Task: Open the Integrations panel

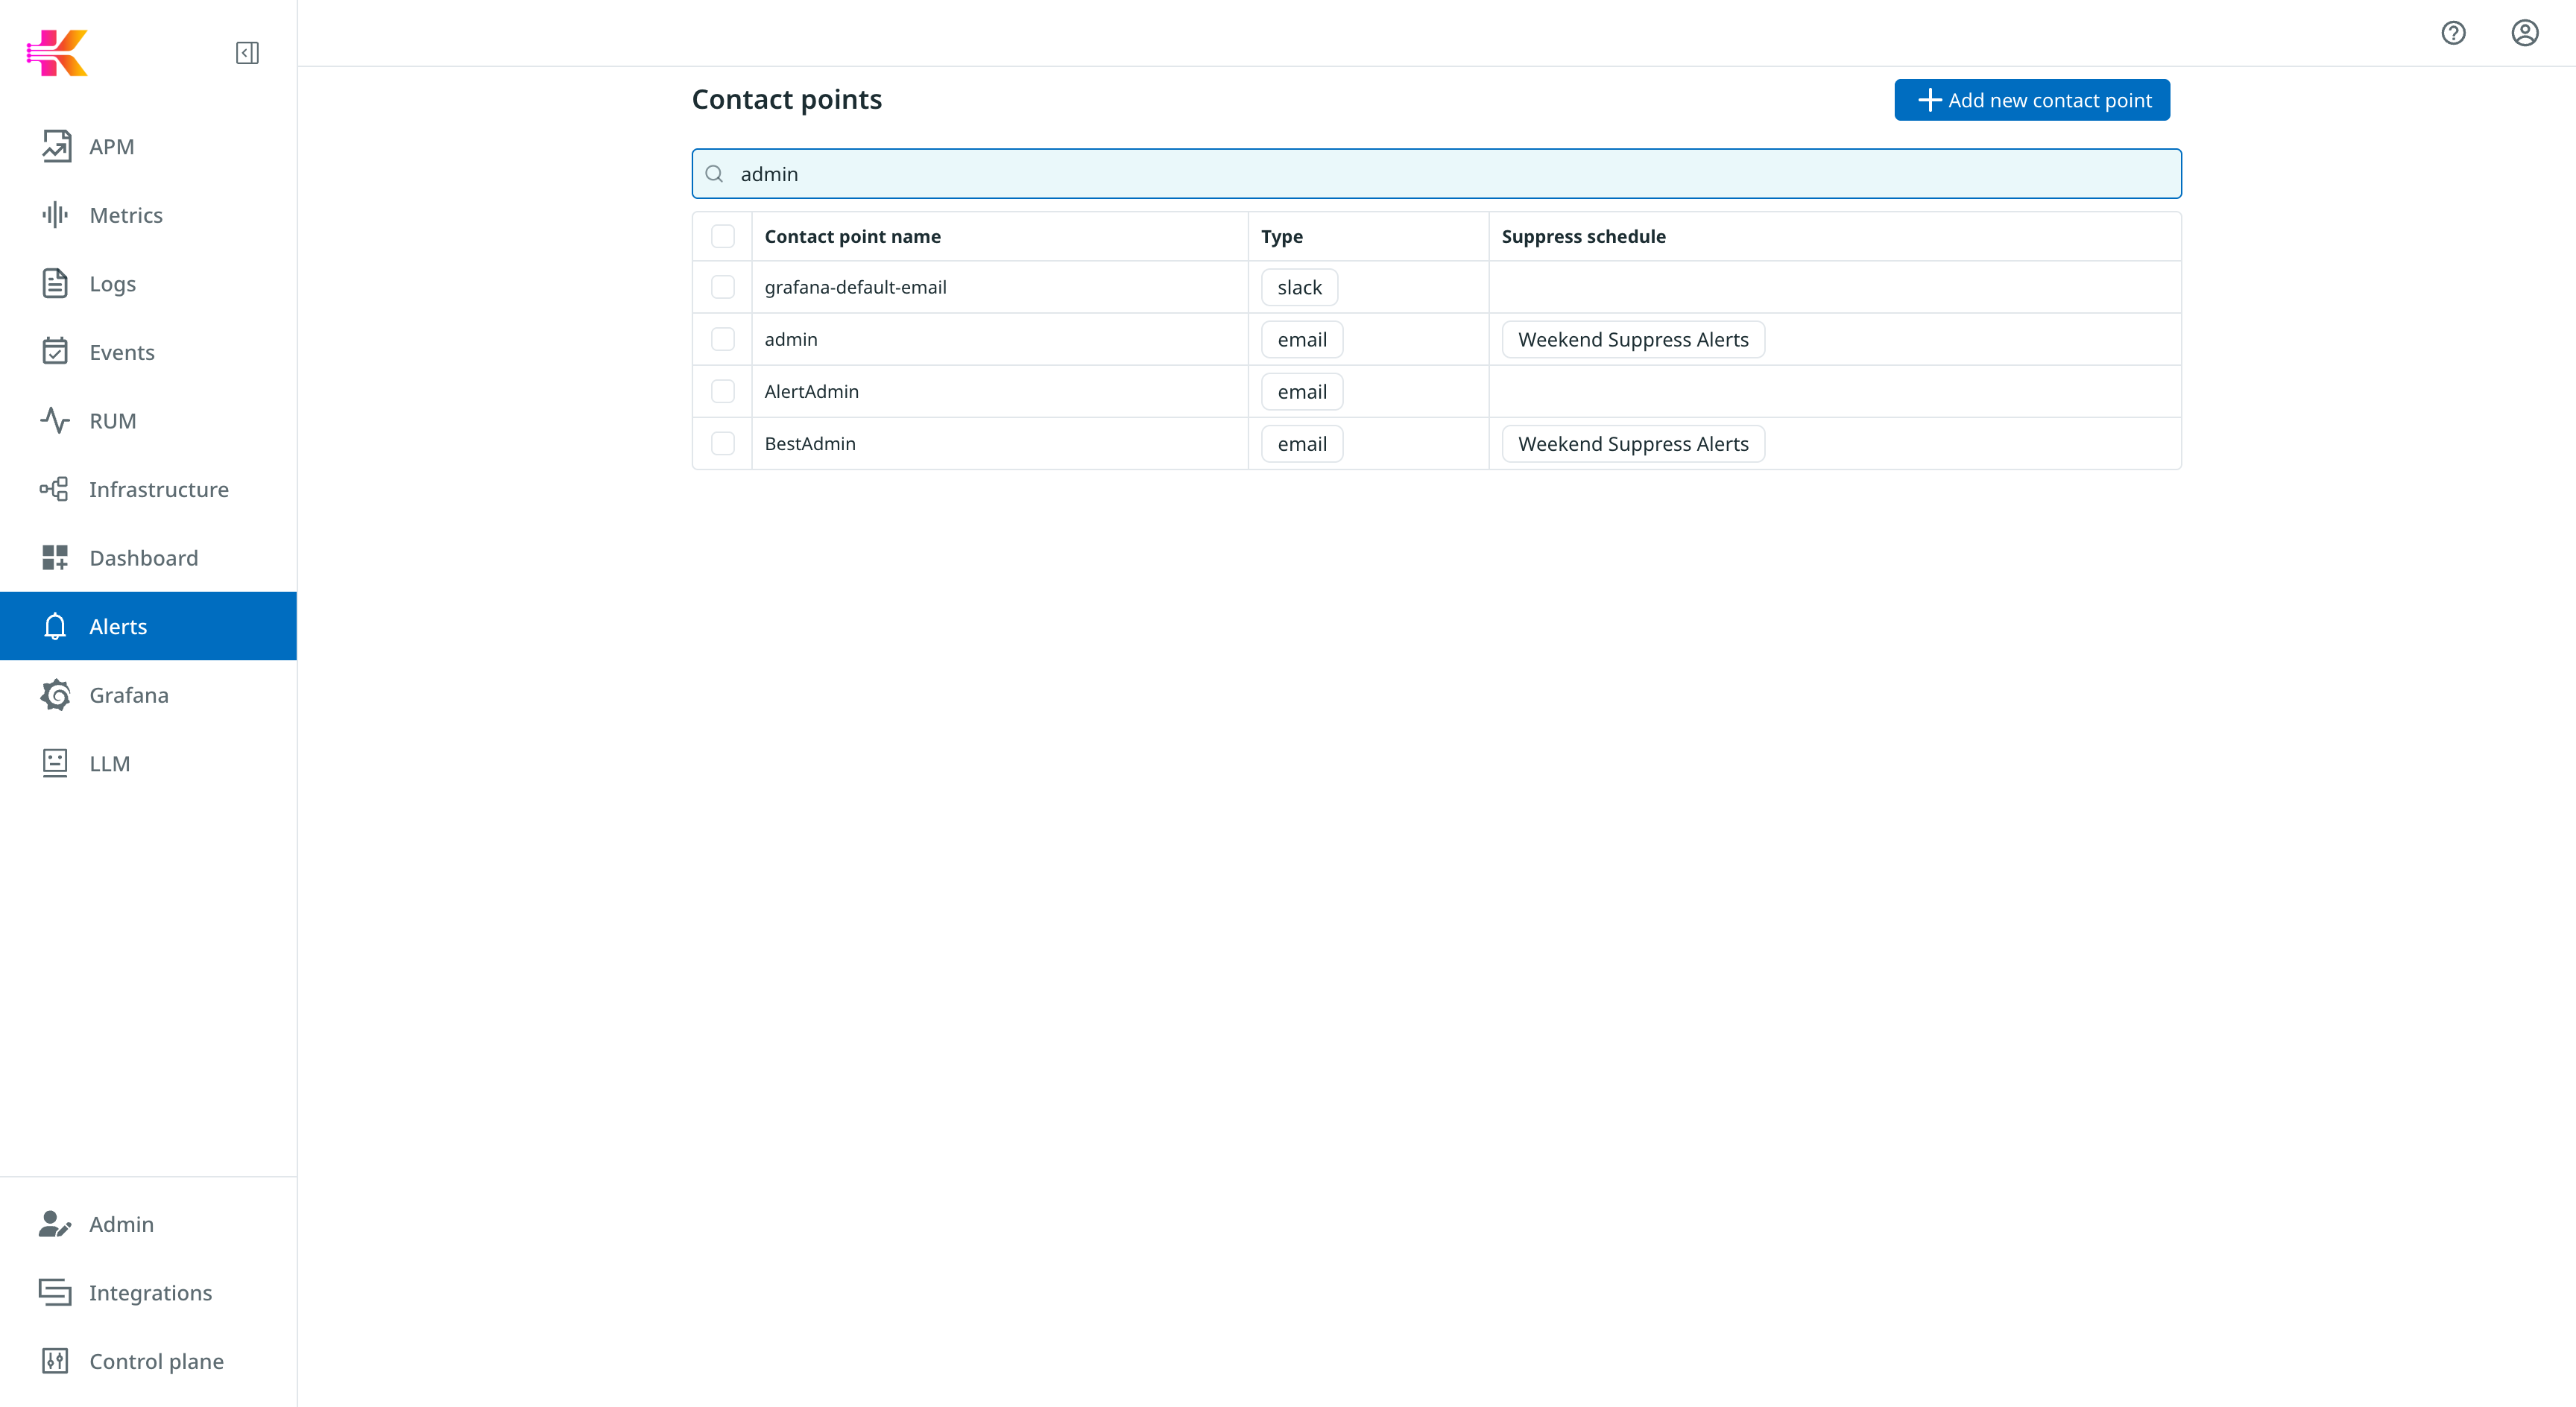Action: pos(150,1292)
